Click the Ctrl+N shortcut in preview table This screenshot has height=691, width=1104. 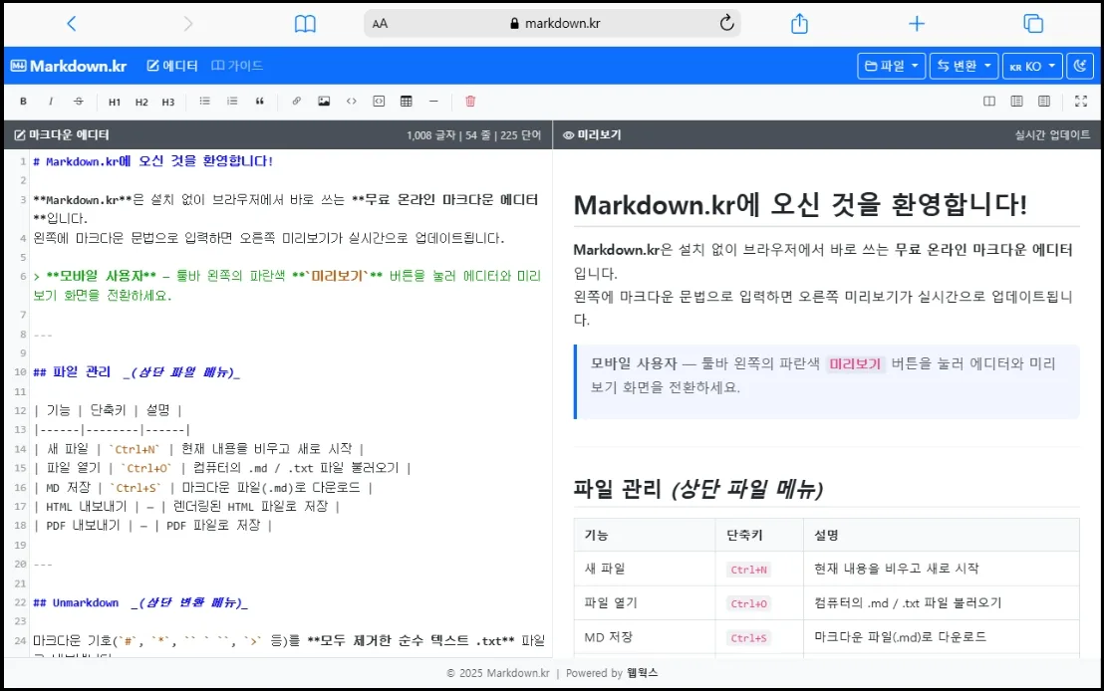tap(748, 570)
